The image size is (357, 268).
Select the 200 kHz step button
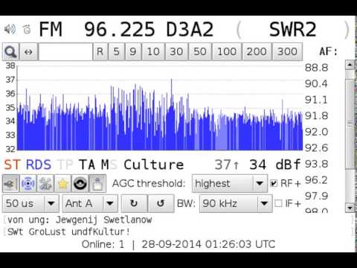(257, 51)
